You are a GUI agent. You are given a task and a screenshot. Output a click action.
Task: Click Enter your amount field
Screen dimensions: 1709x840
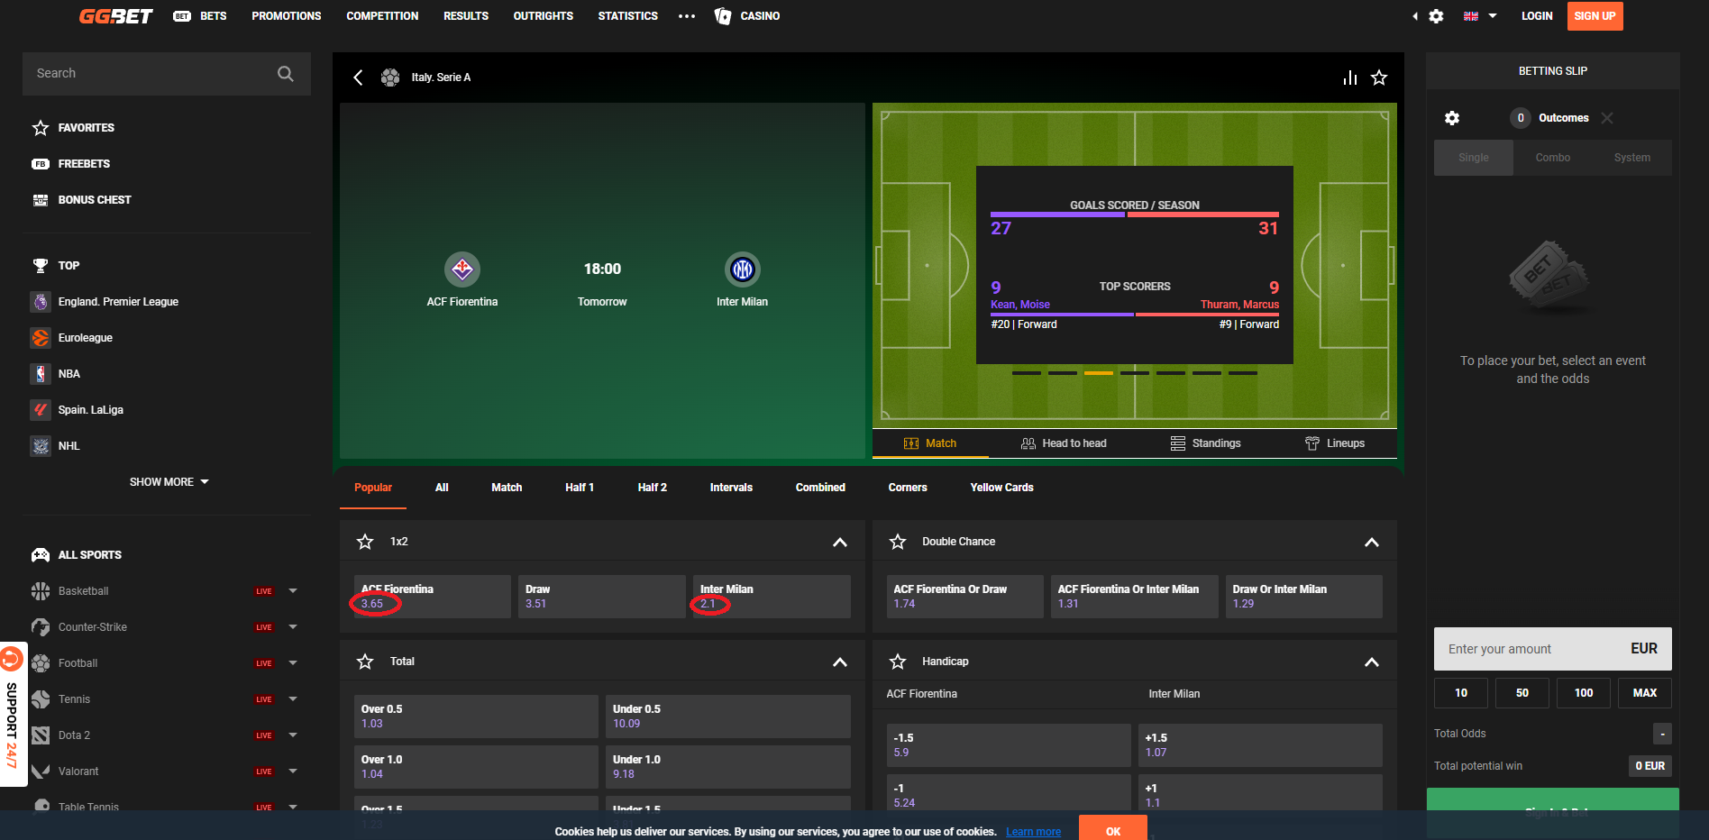[x=1553, y=649]
